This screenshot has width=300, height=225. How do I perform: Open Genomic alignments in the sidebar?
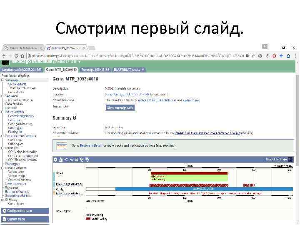21,116
